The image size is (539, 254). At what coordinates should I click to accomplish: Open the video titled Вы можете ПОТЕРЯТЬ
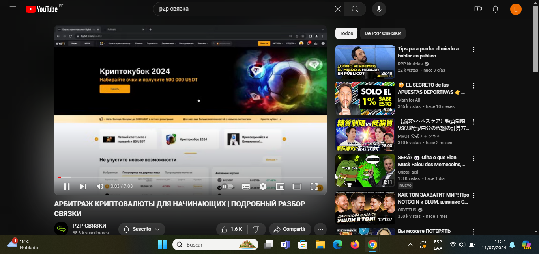click(424, 231)
